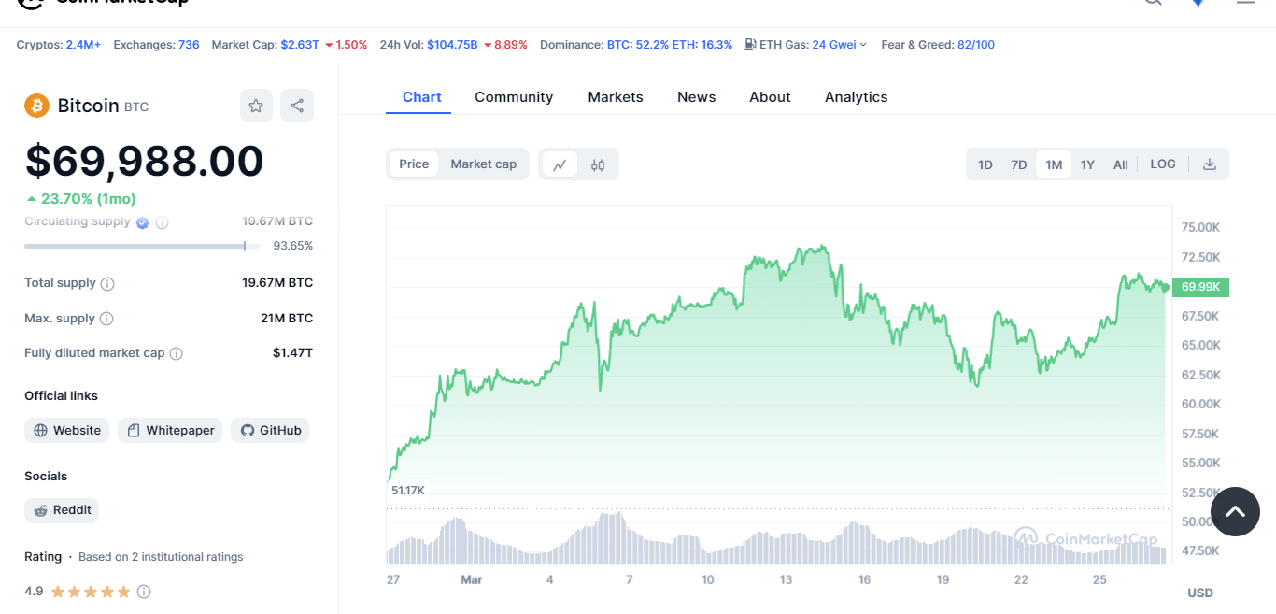The height and width of the screenshot is (614, 1276).
Task: Open the Whitepaper link
Action: click(170, 431)
